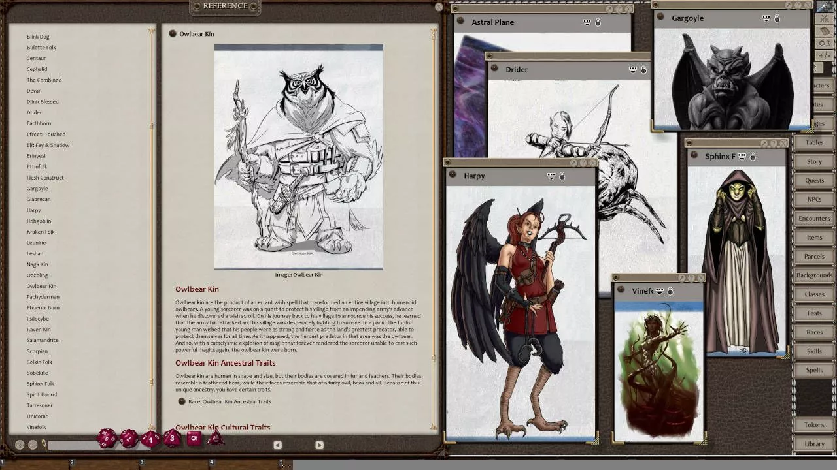Open the Astral Plane image toolbar dropdown
The image size is (837, 470).
(x=587, y=22)
